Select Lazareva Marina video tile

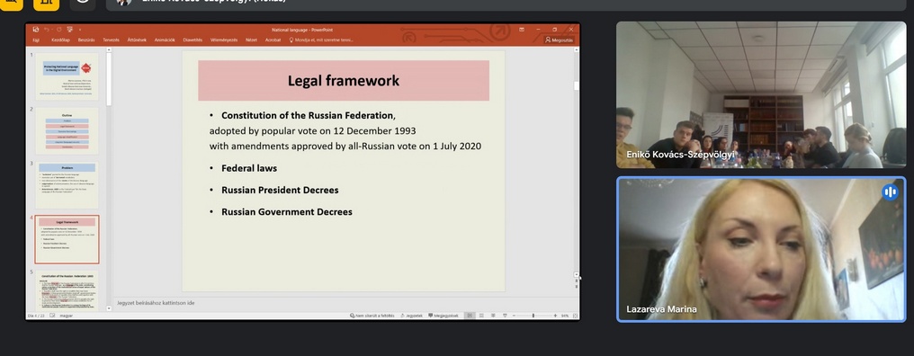pos(761,249)
